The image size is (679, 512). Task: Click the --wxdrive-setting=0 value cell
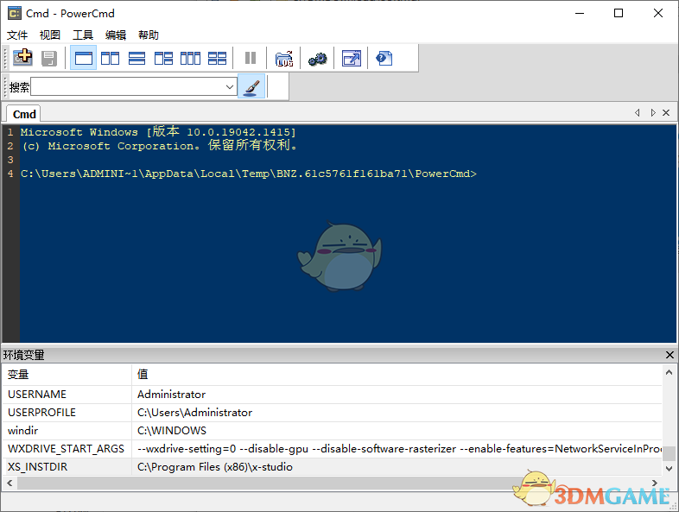397,449
